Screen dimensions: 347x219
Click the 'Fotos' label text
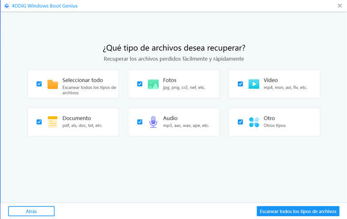[170, 80]
